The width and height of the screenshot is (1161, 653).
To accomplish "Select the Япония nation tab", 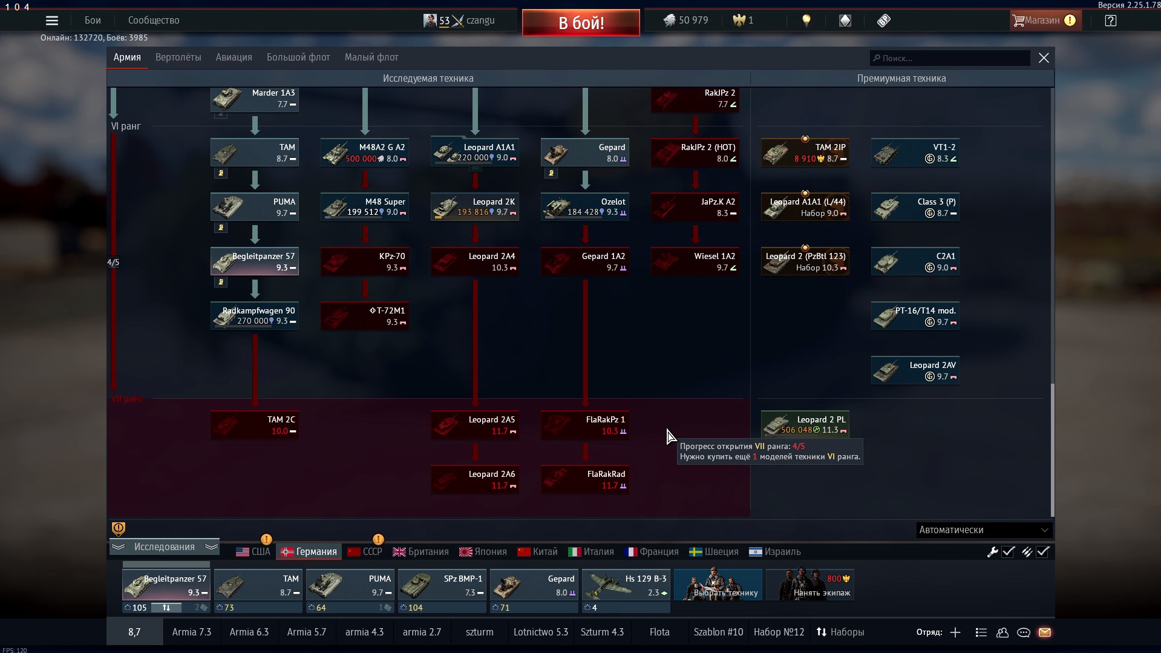I will pos(483,552).
